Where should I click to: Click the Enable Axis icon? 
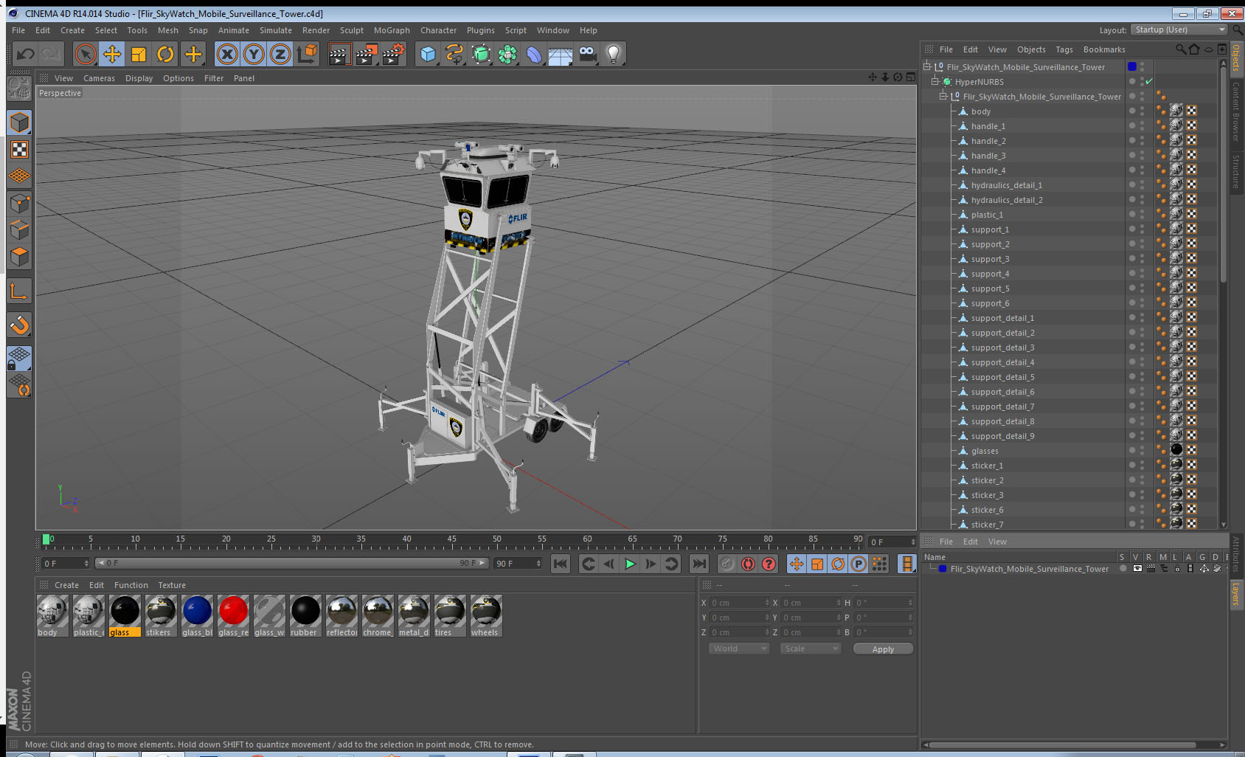19,291
